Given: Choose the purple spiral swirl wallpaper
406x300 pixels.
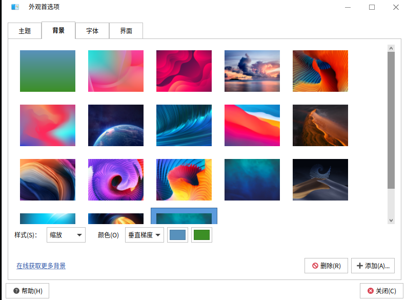Looking at the screenshot, I should tap(116, 179).
